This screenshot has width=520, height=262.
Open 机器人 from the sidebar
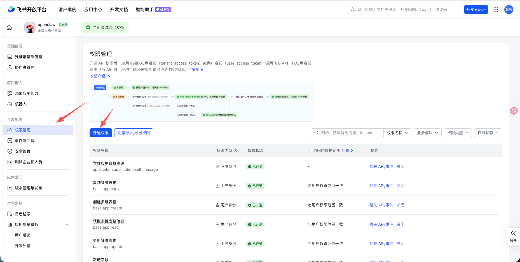tap(21, 104)
